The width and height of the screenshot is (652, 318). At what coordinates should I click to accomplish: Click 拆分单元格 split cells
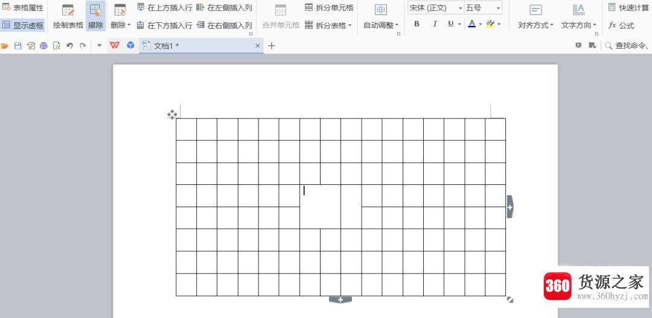329,7
